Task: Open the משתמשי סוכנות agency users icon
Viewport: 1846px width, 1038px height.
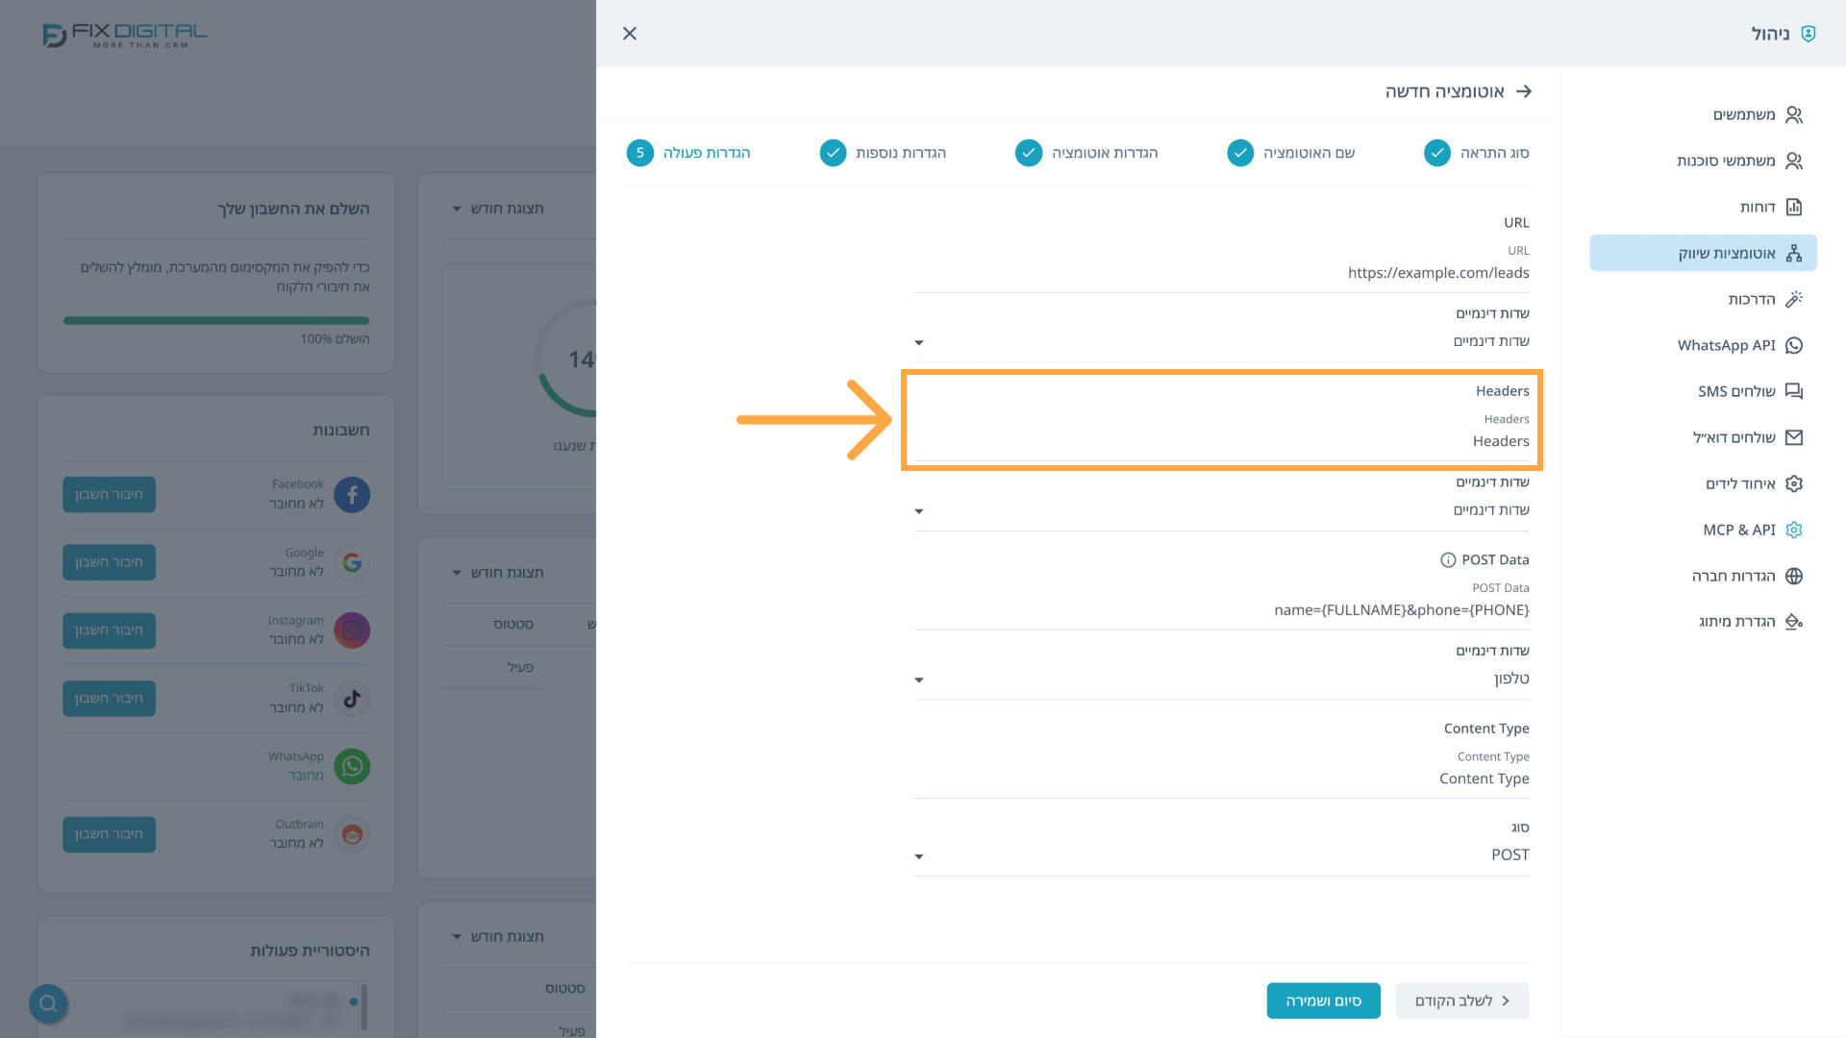Action: point(1794,161)
